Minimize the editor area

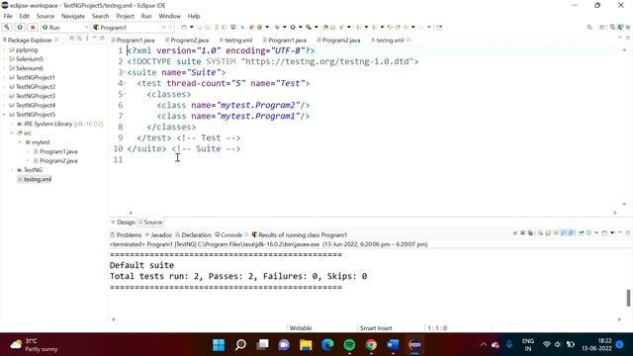click(620, 38)
